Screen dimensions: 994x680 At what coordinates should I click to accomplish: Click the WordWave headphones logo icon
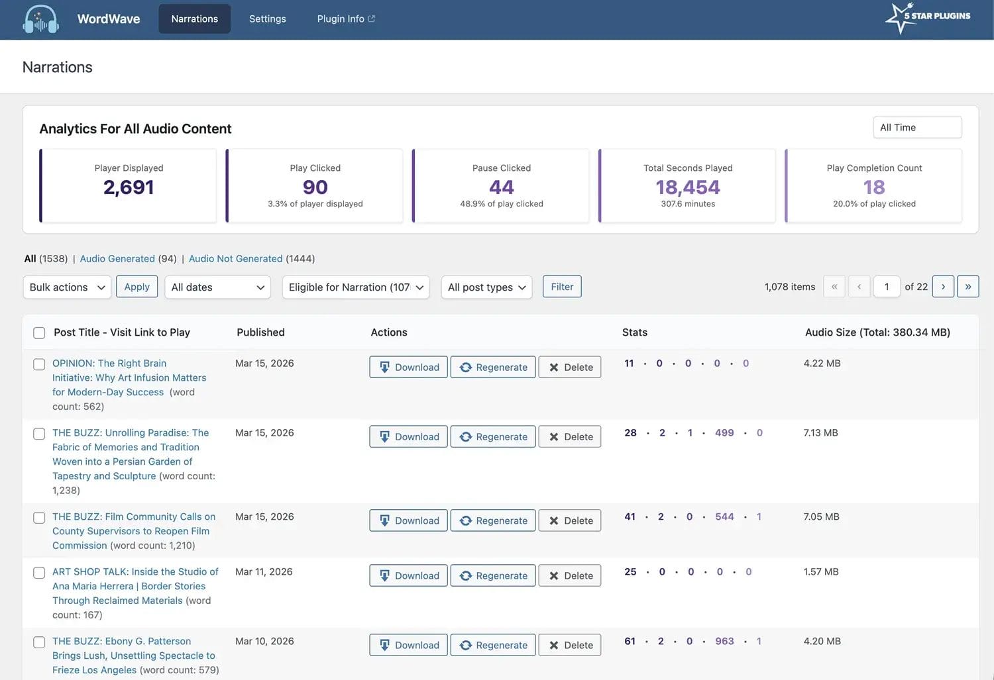click(40, 19)
